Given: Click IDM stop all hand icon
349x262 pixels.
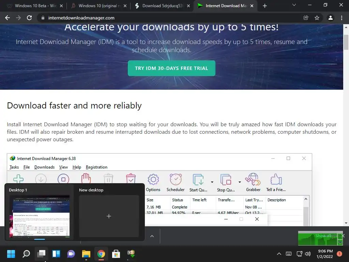Looking at the screenshot, I should point(86,178).
